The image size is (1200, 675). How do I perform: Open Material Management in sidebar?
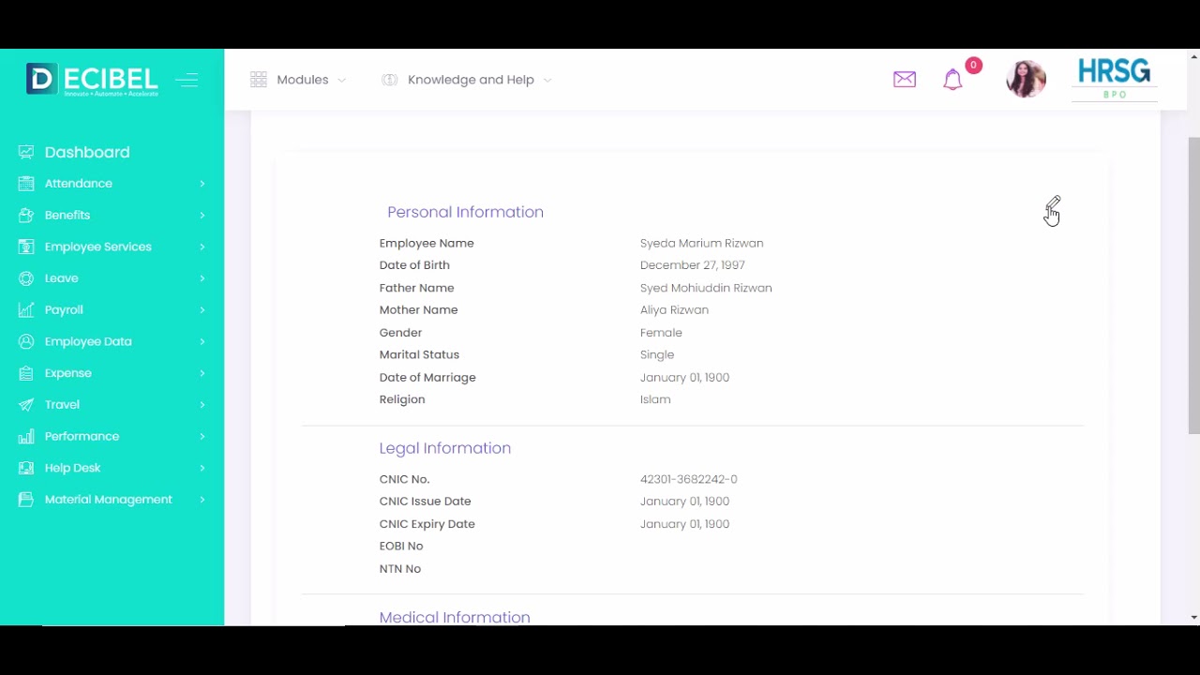pyautogui.click(x=108, y=500)
